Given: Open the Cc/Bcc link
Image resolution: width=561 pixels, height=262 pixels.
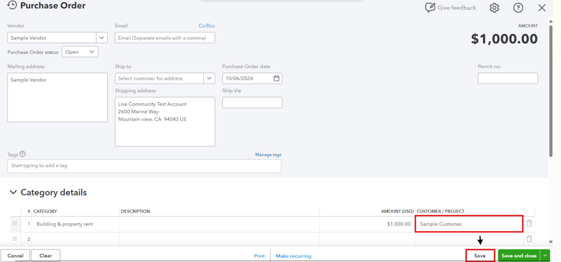Looking at the screenshot, I should point(207,26).
